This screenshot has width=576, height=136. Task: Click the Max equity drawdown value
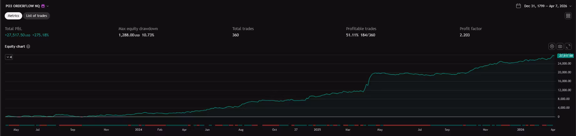(136, 35)
